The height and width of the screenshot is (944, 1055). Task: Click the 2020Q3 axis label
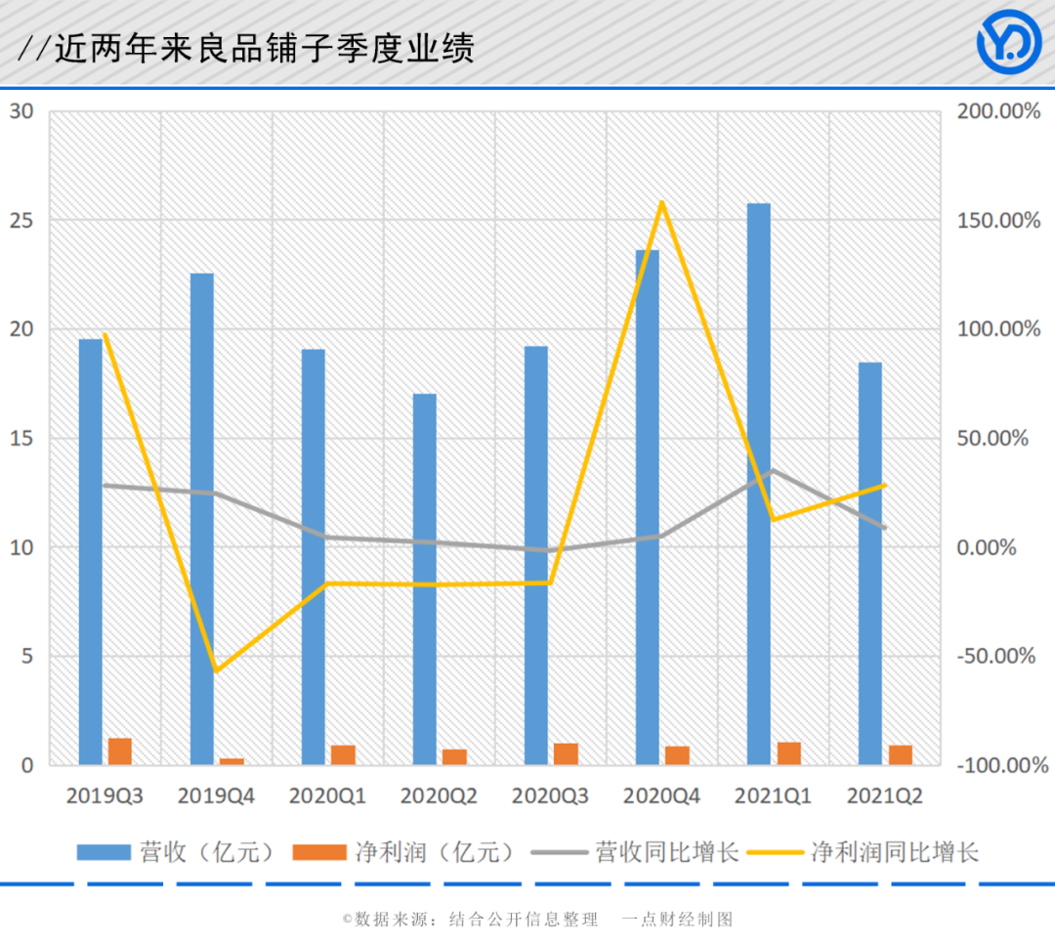pyautogui.click(x=550, y=795)
